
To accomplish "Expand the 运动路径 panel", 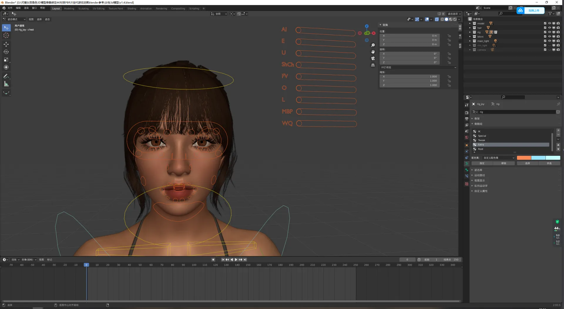I will 479,175.
